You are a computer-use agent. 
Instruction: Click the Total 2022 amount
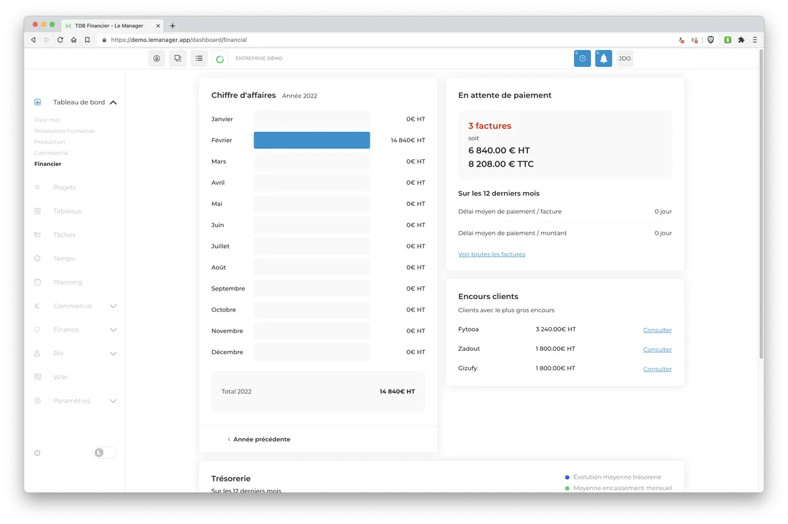pos(397,392)
